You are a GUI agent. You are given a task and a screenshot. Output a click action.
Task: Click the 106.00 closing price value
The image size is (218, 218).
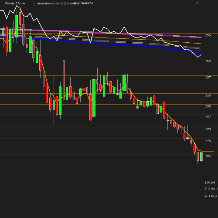coord(210,182)
